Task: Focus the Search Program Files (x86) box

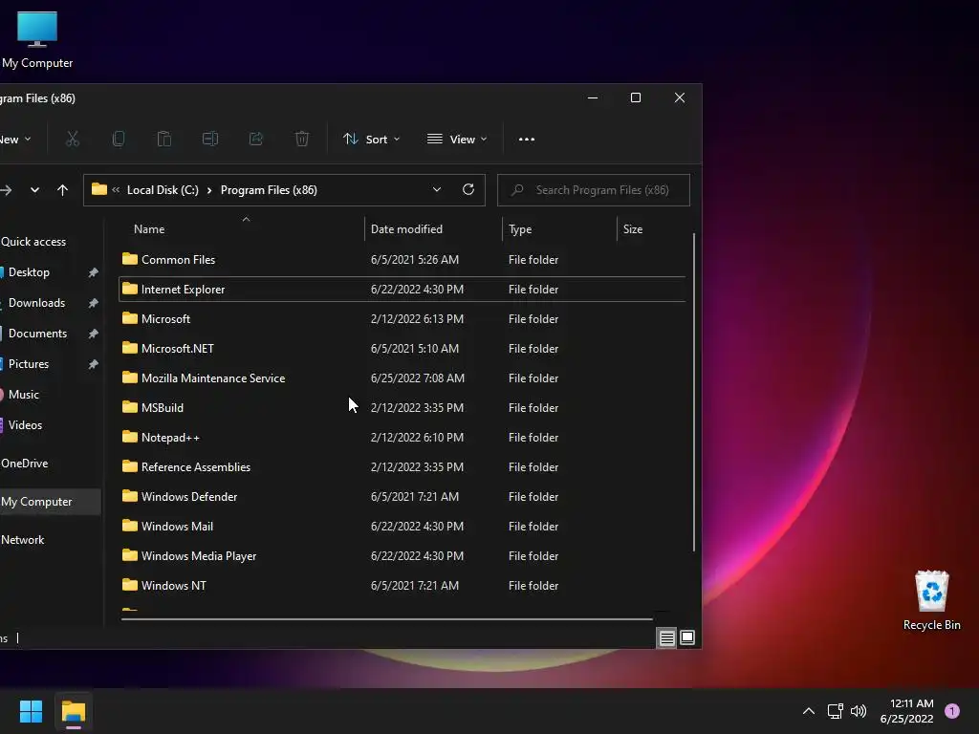Action: coord(594,190)
